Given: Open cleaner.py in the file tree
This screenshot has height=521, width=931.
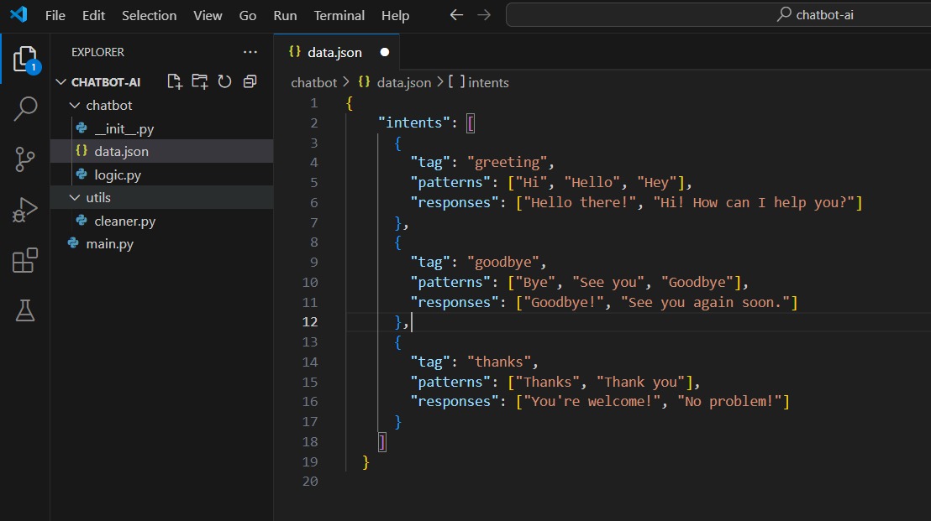Looking at the screenshot, I should click(124, 221).
